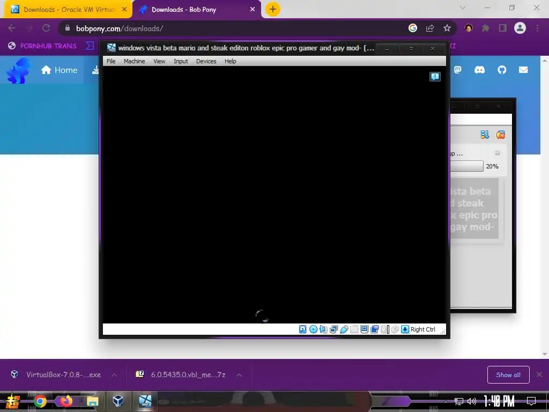Bookmark this page with the star icon

click(447, 28)
